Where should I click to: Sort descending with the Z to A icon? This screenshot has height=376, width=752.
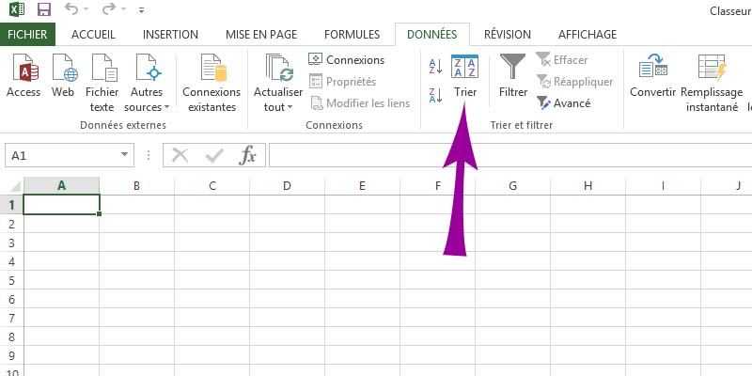[x=435, y=96]
